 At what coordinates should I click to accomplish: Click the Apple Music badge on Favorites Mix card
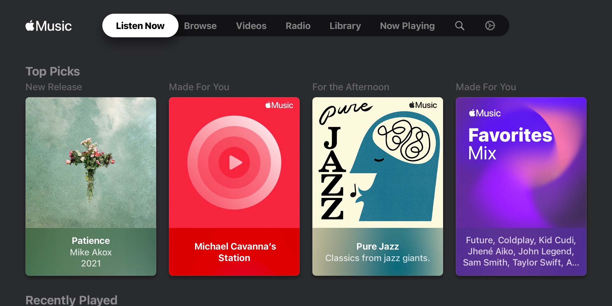tap(484, 113)
